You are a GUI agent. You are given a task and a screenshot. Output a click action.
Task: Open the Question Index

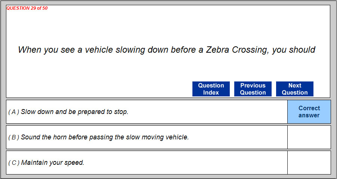pos(211,89)
